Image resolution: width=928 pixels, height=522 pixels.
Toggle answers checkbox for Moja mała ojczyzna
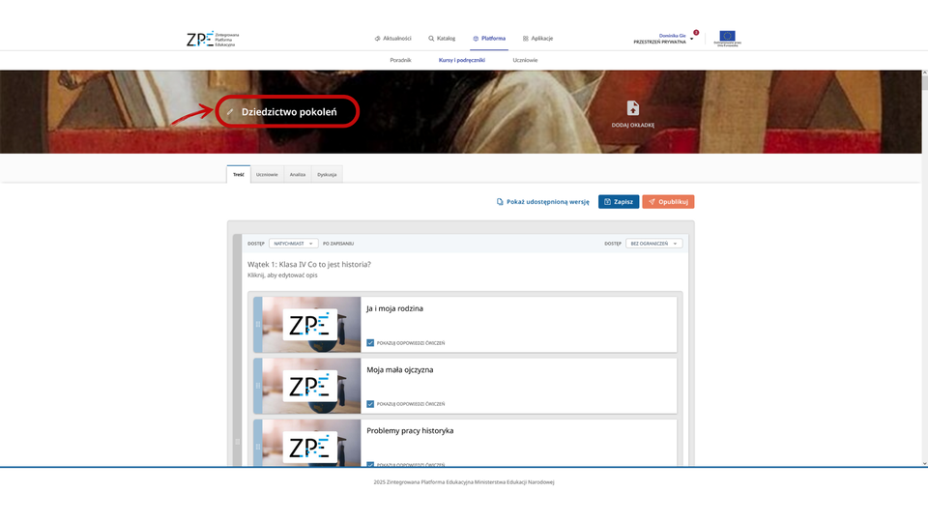[370, 403]
